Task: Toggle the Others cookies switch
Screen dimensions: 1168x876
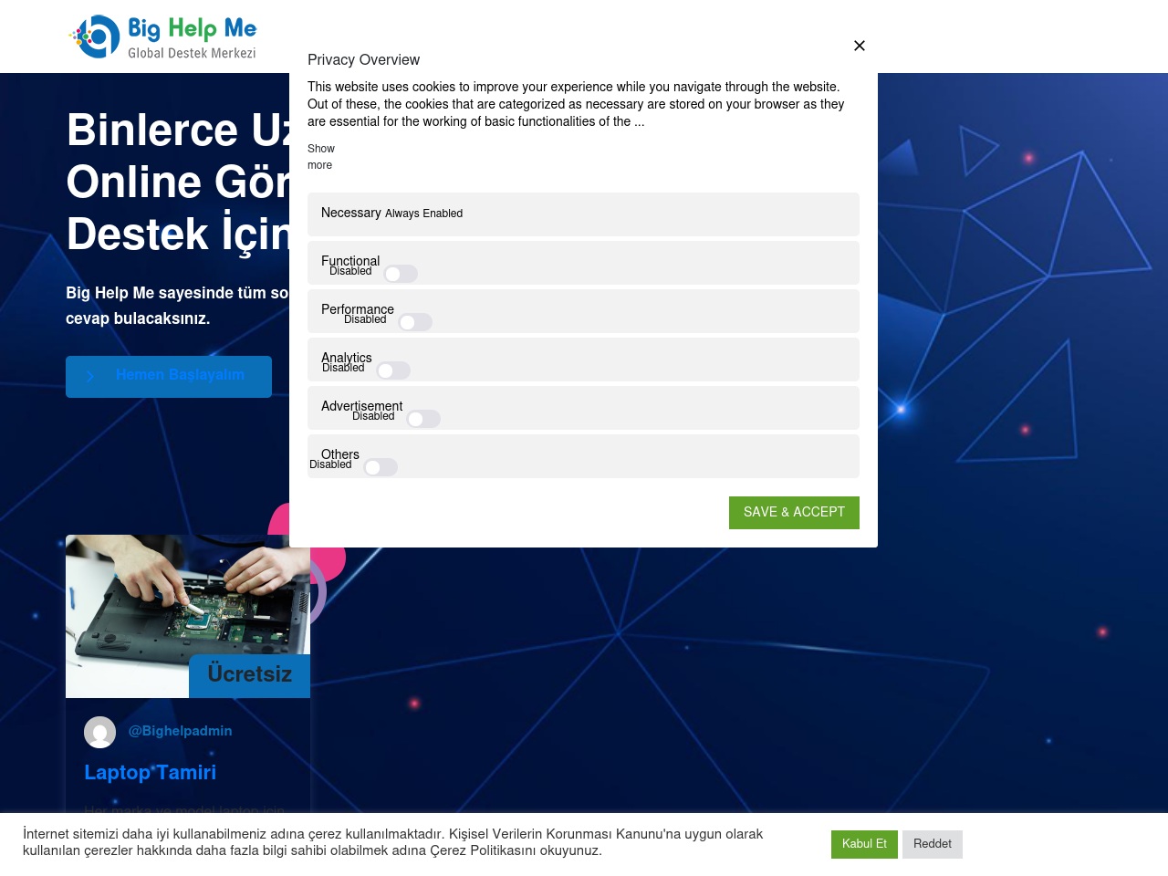Action: [x=381, y=467]
